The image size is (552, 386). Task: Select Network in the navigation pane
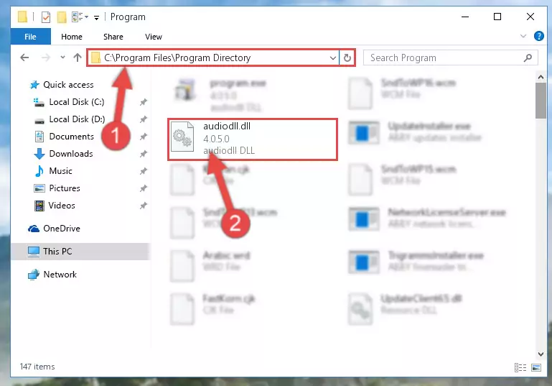pos(52,275)
